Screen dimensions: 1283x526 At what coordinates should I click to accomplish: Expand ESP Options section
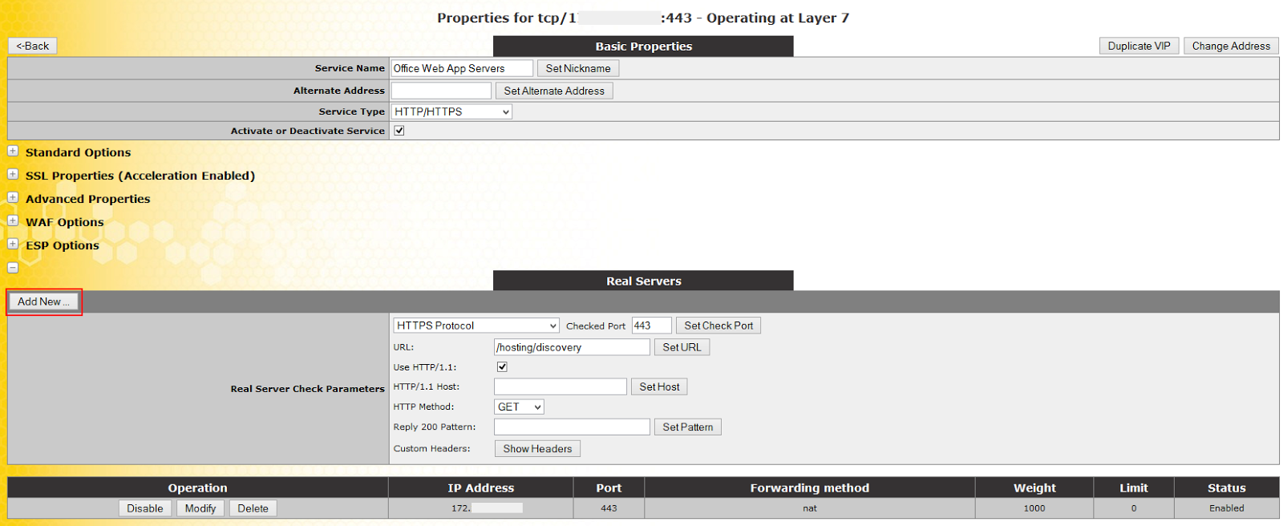pyautogui.click(x=13, y=244)
